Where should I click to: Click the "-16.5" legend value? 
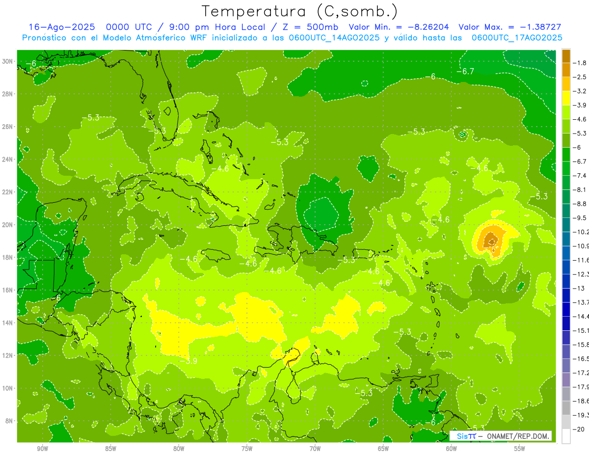point(582,359)
